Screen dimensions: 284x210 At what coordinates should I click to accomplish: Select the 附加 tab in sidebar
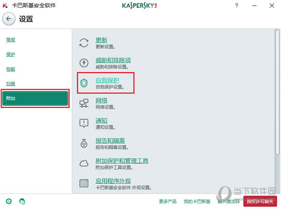(x=35, y=99)
